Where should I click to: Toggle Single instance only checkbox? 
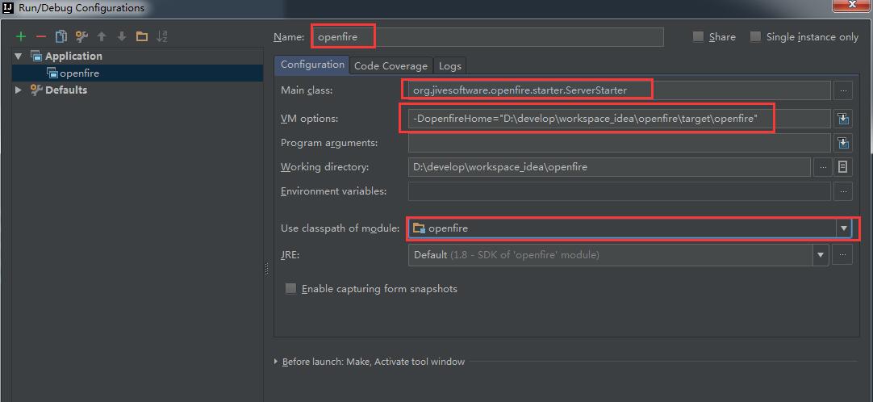[x=755, y=37]
